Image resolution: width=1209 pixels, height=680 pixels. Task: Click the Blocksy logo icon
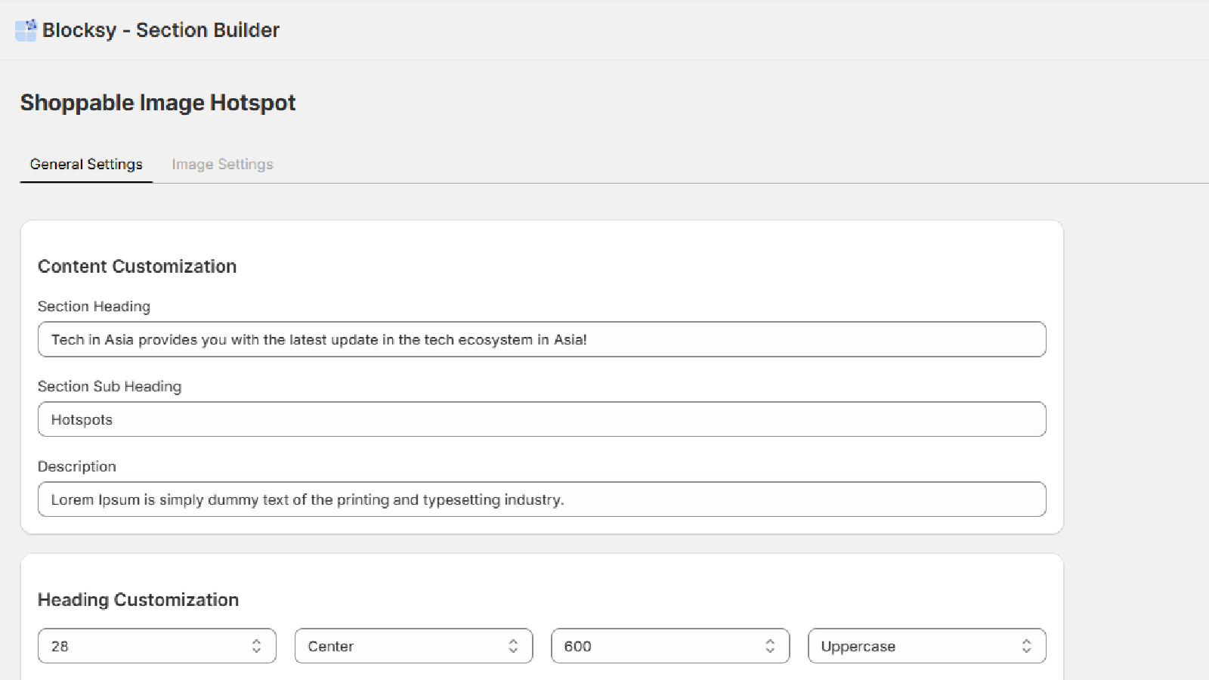point(26,30)
